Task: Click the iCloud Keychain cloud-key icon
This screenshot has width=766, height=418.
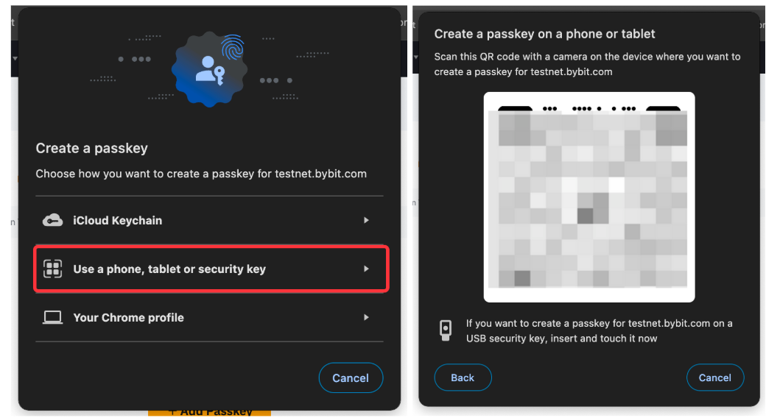Action: point(52,221)
